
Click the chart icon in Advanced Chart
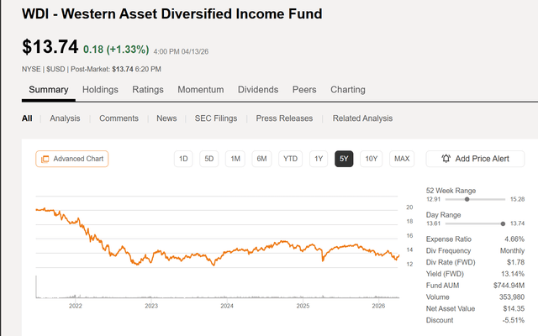click(x=45, y=159)
